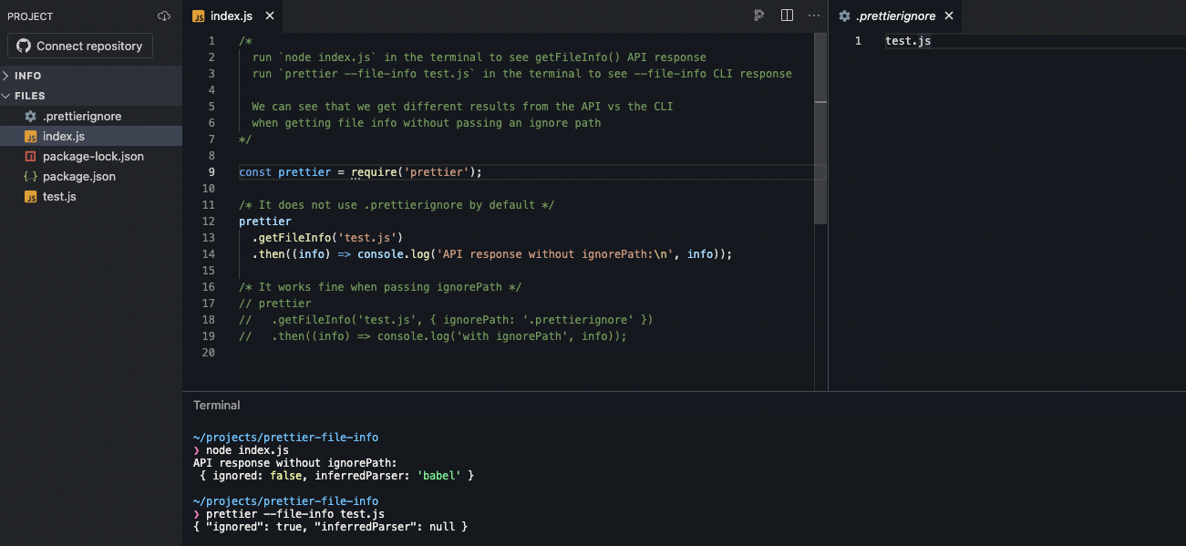Click the Prettier format icon in editor toolbar
Screen dimensions: 1186x546
pyautogui.click(x=758, y=15)
